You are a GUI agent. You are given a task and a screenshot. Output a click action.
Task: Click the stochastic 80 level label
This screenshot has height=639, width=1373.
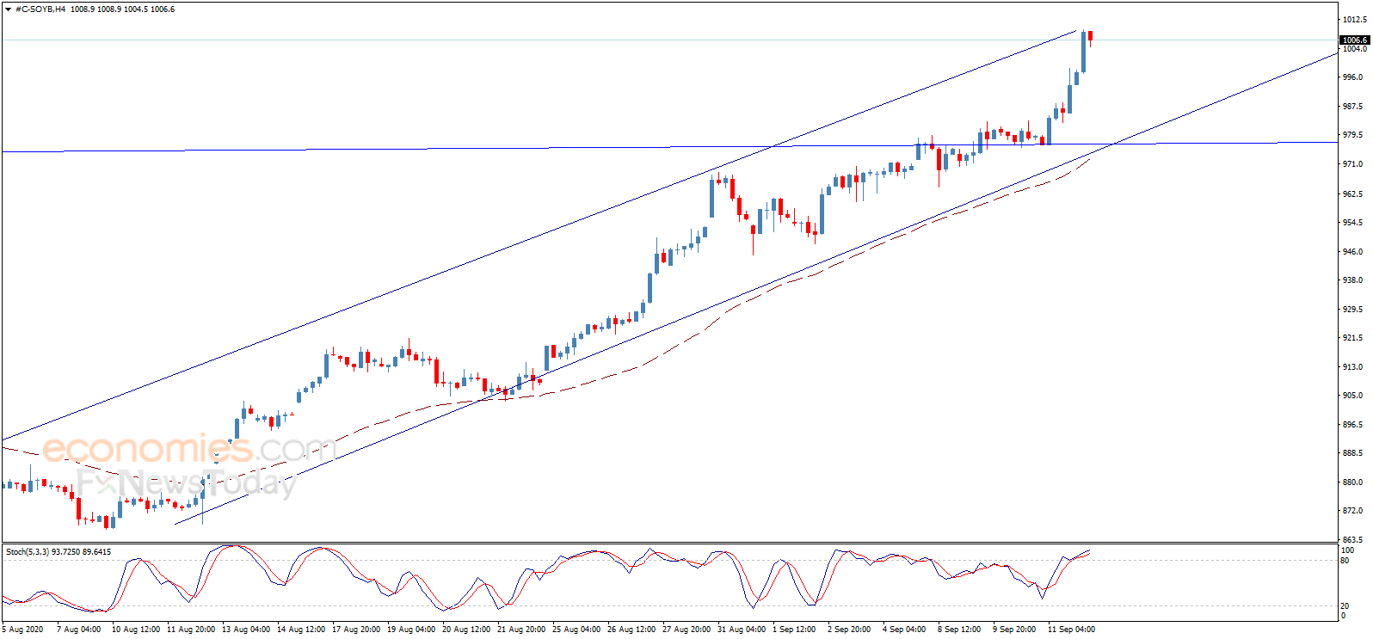click(1345, 561)
